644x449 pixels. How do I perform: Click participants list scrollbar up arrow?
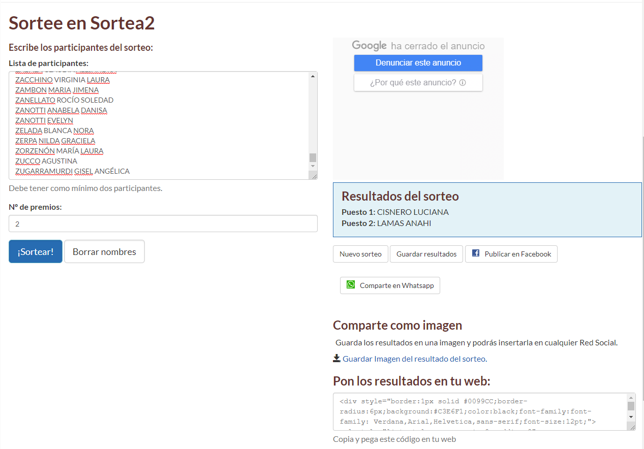(313, 76)
